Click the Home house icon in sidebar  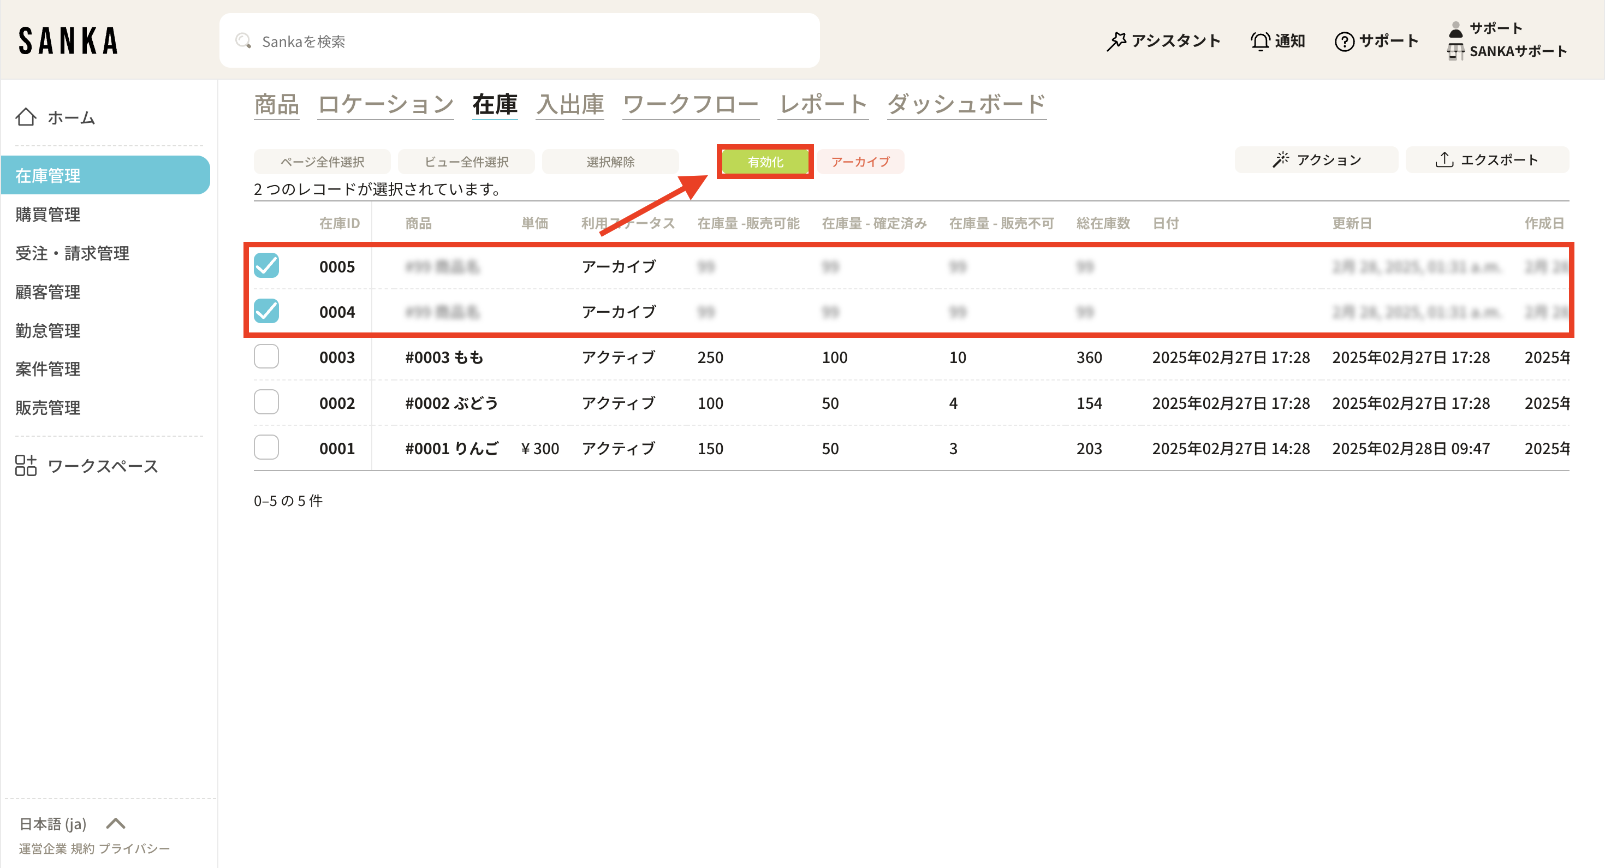pos(26,117)
